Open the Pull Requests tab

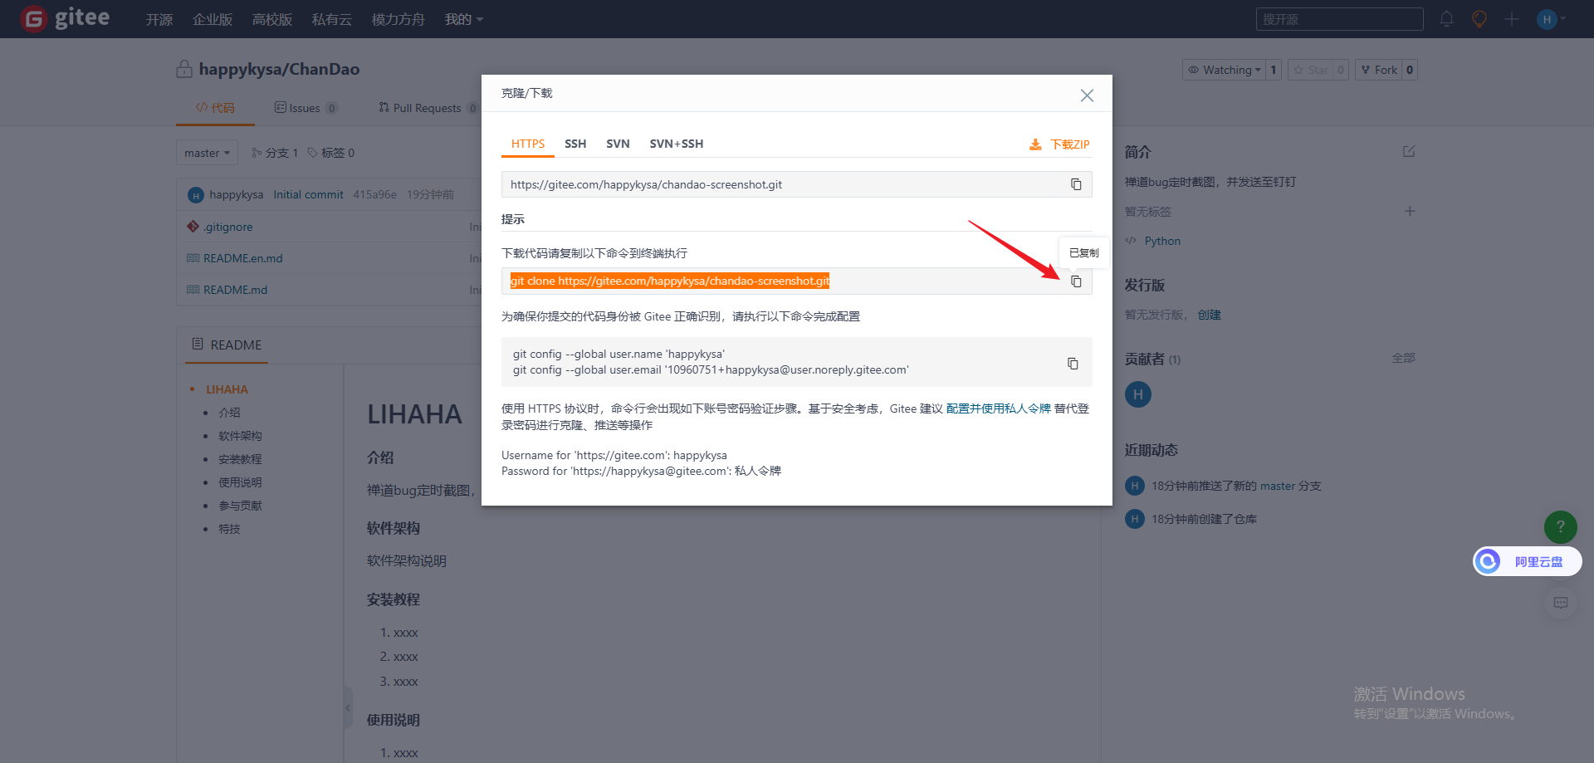click(428, 108)
